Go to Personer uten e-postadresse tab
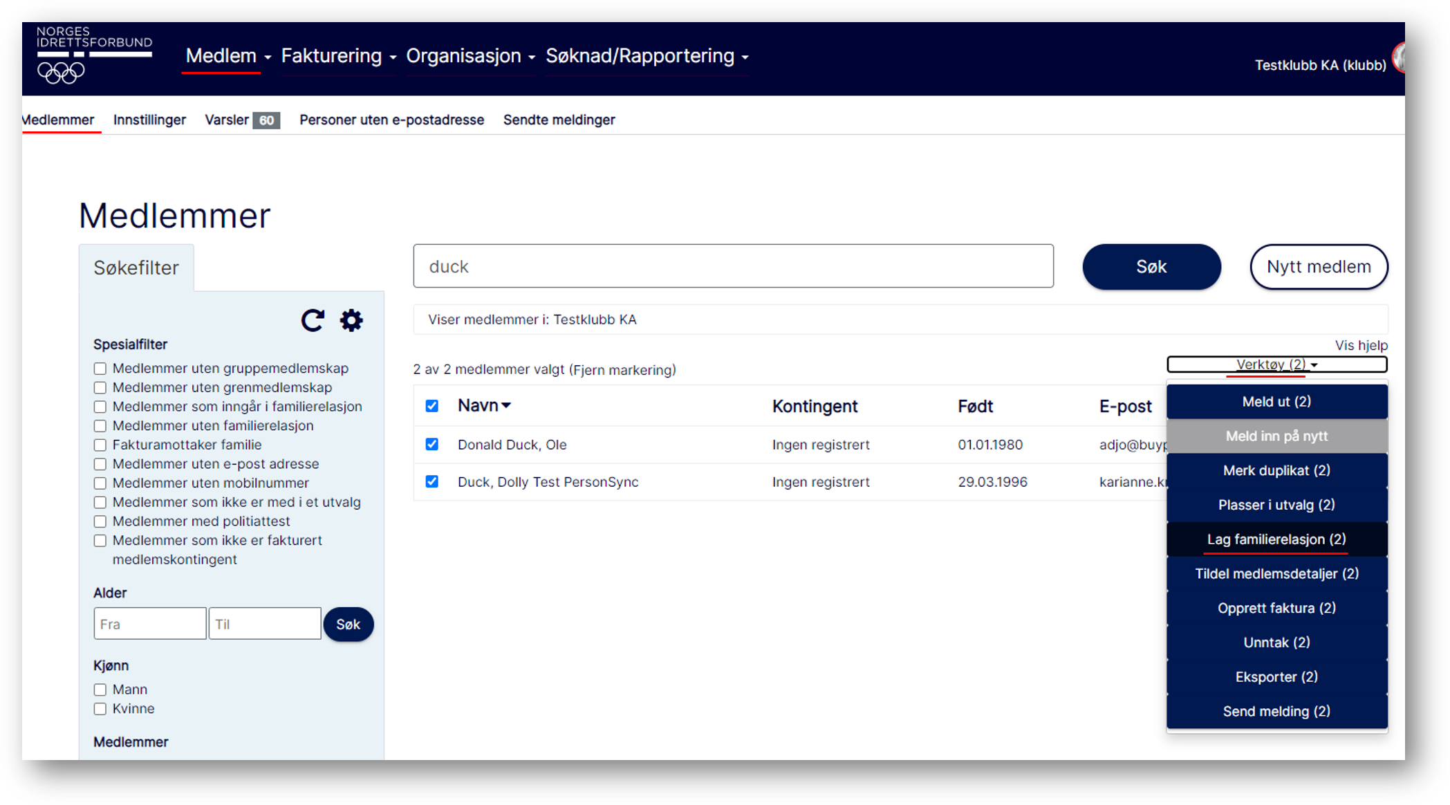The image size is (1450, 805). coord(391,120)
